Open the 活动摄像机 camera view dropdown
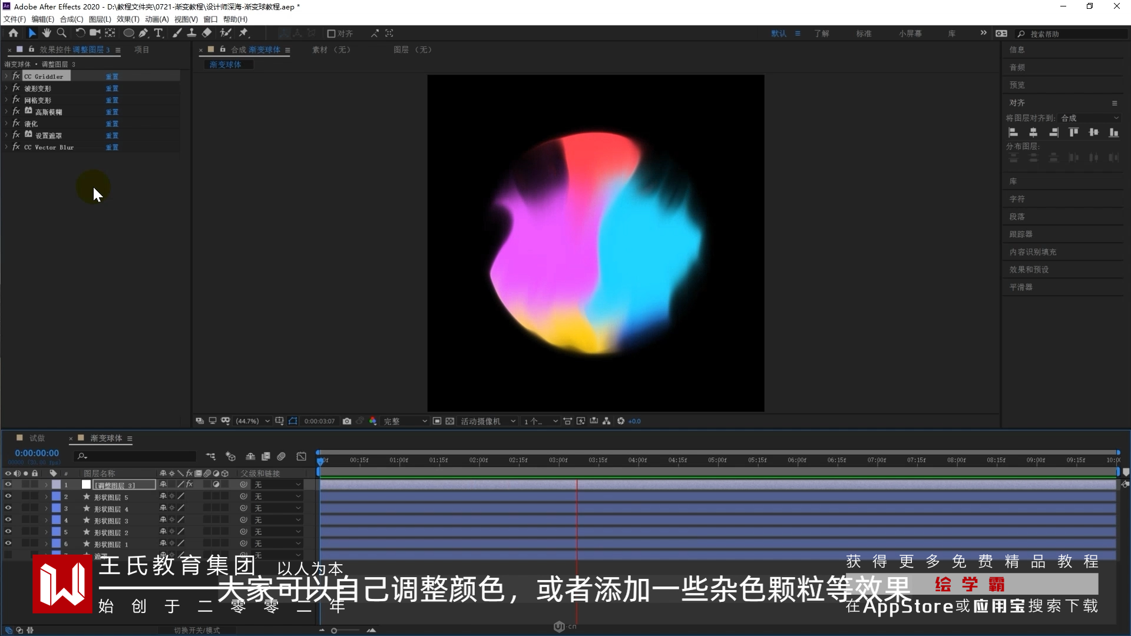The width and height of the screenshot is (1131, 636). pos(488,421)
